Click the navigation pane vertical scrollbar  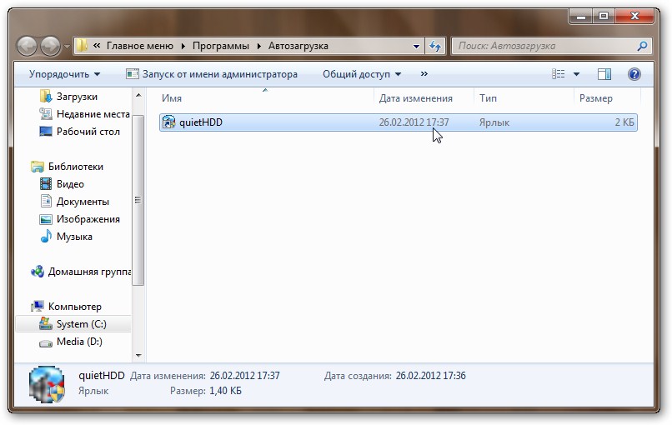point(138,200)
